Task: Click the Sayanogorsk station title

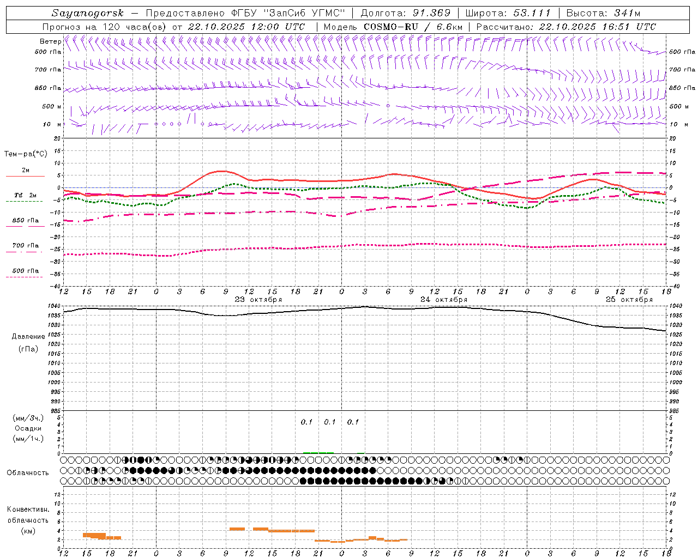Action: [x=88, y=13]
